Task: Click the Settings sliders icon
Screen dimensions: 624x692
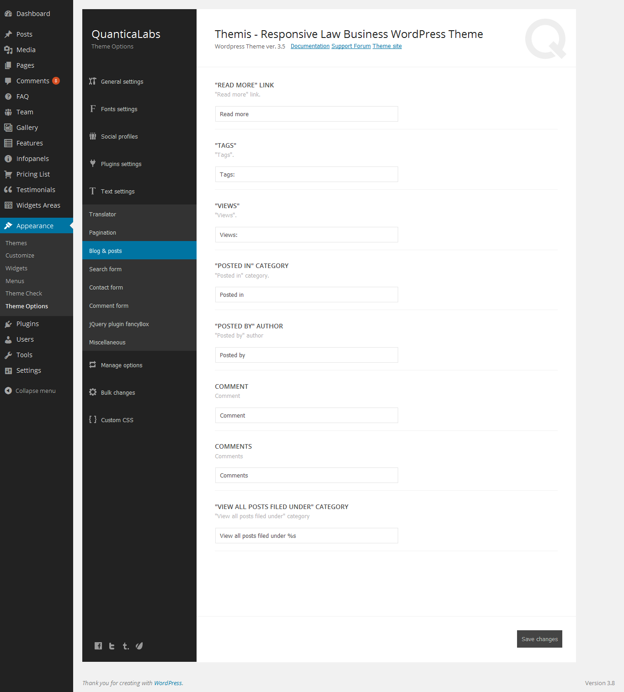Action: pos(8,370)
